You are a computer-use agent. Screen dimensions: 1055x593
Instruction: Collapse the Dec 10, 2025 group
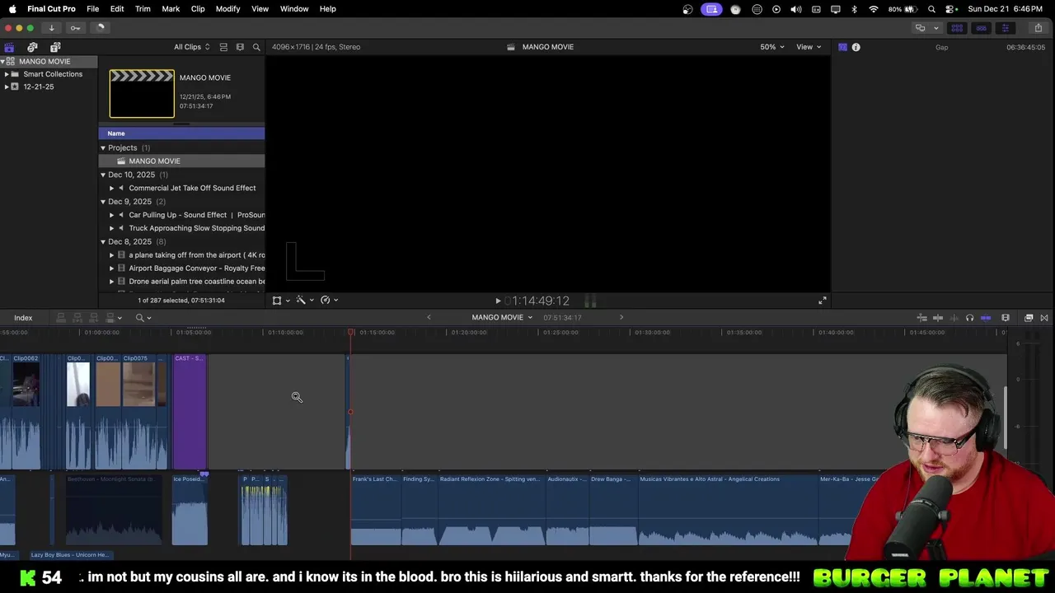point(103,175)
